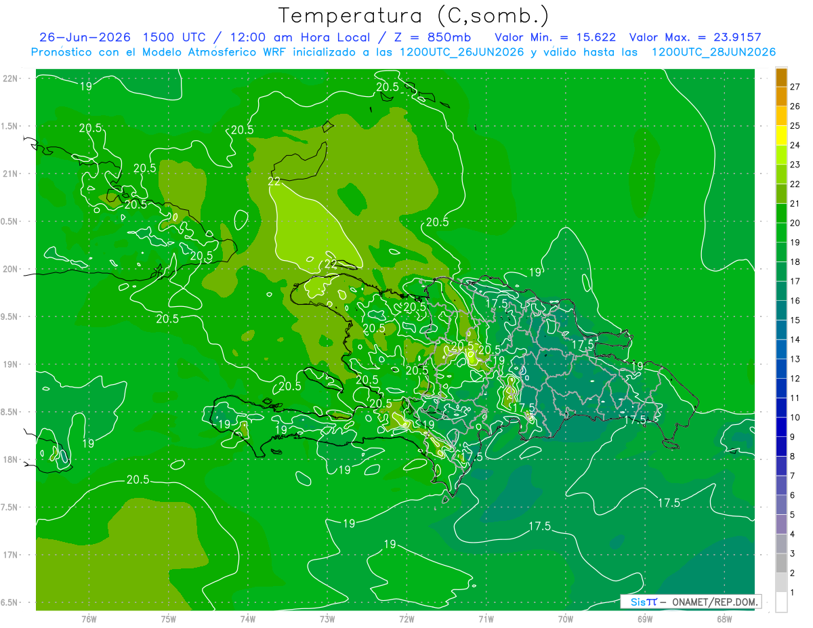Click the '1200UTC_28JUN2026' valid-until time
813x628 pixels.
click(x=713, y=52)
